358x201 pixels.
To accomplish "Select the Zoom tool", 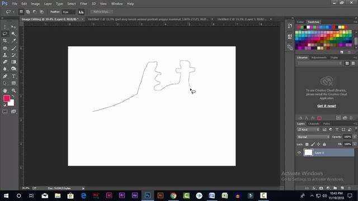I will coord(13,90).
